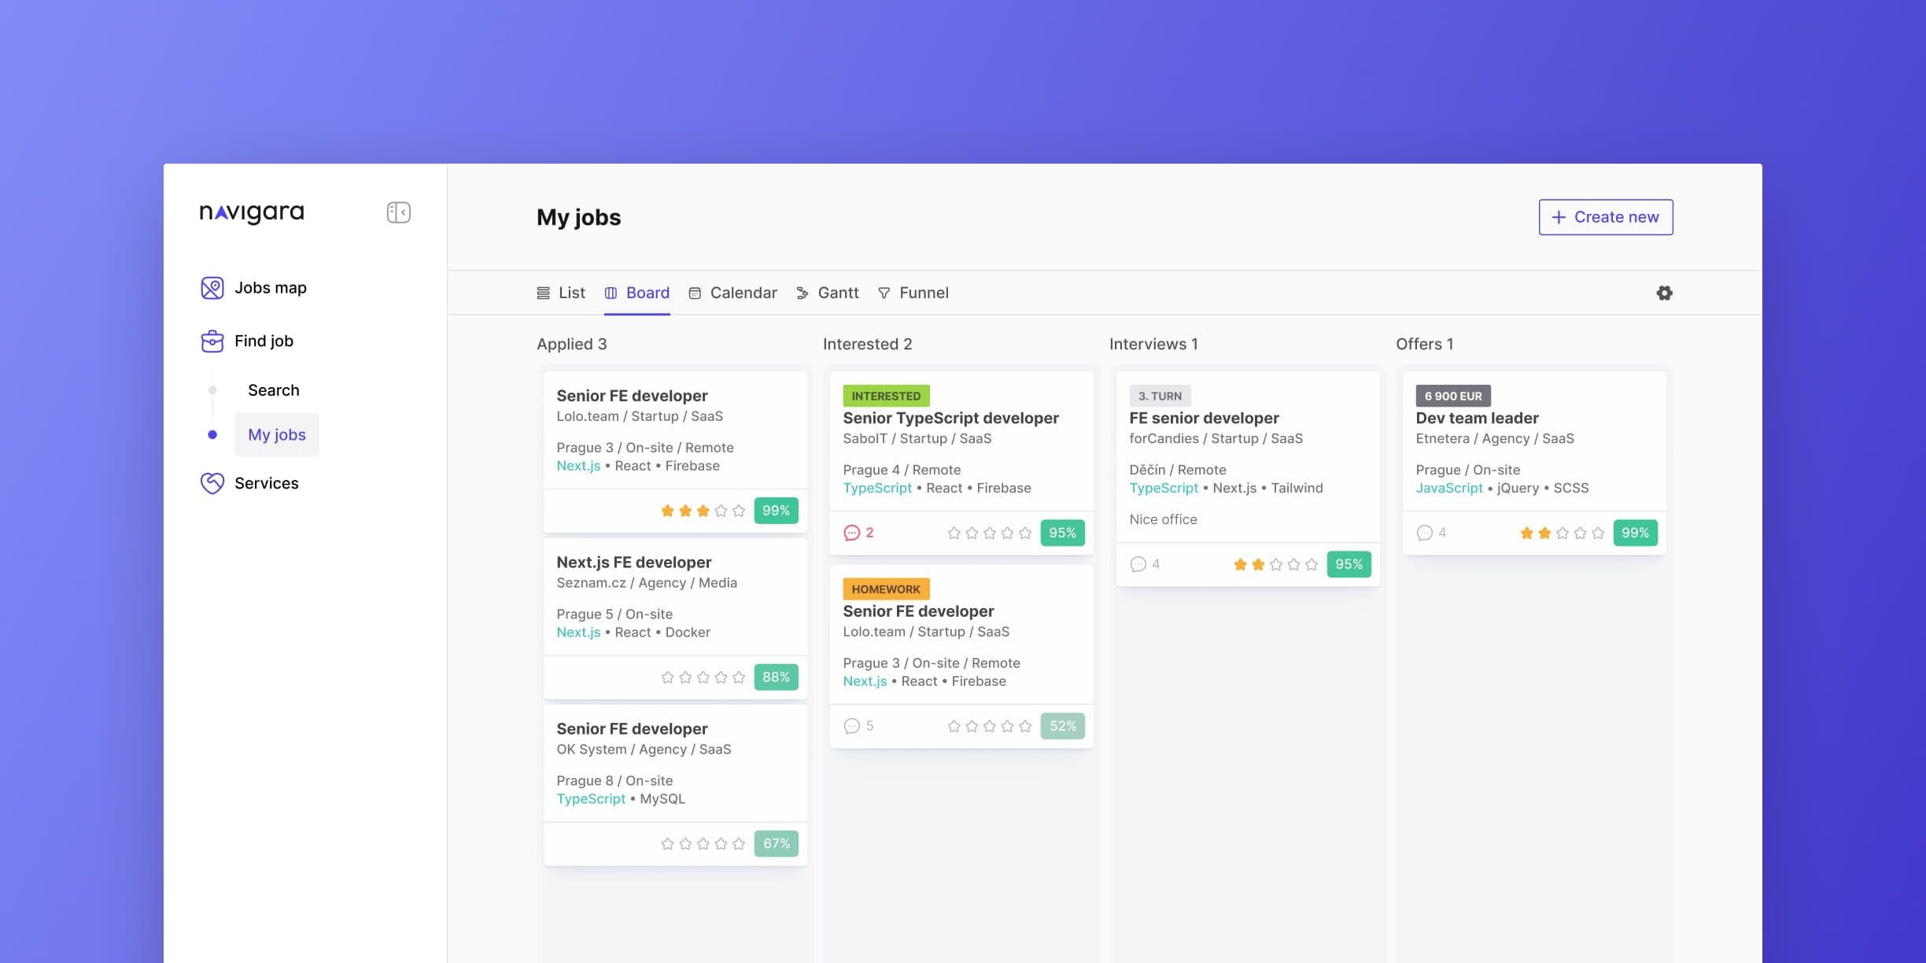
Task: Switch to the Calendar view tab
Action: pos(732,293)
